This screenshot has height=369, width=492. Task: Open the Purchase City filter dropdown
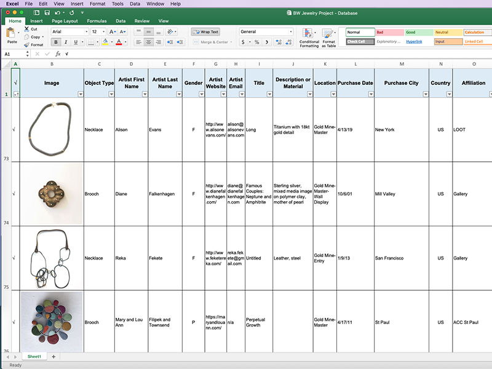[x=426, y=94]
